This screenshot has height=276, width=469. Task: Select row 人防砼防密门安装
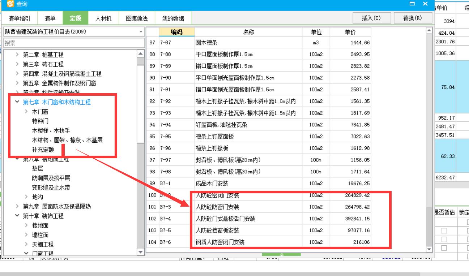(259, 207)
